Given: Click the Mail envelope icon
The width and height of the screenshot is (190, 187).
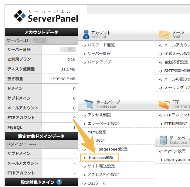Looking at the screenshot, I should pyautogui.click(x=164, y=34).
